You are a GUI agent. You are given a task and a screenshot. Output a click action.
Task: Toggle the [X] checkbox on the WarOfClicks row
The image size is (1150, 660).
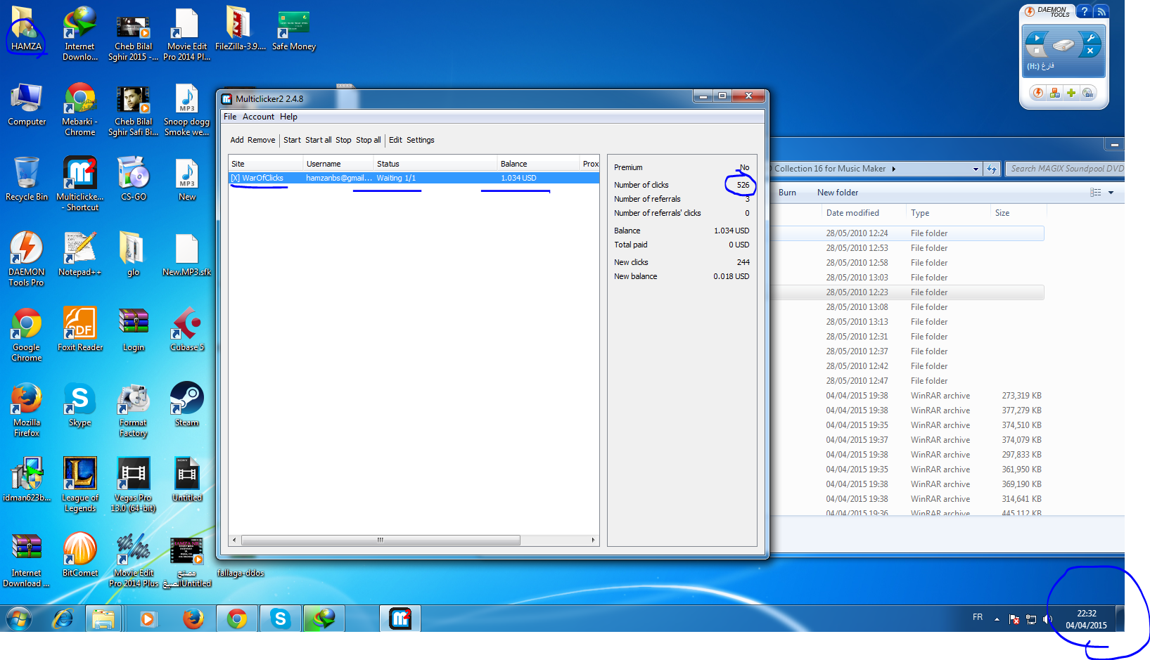coord(236,178)
